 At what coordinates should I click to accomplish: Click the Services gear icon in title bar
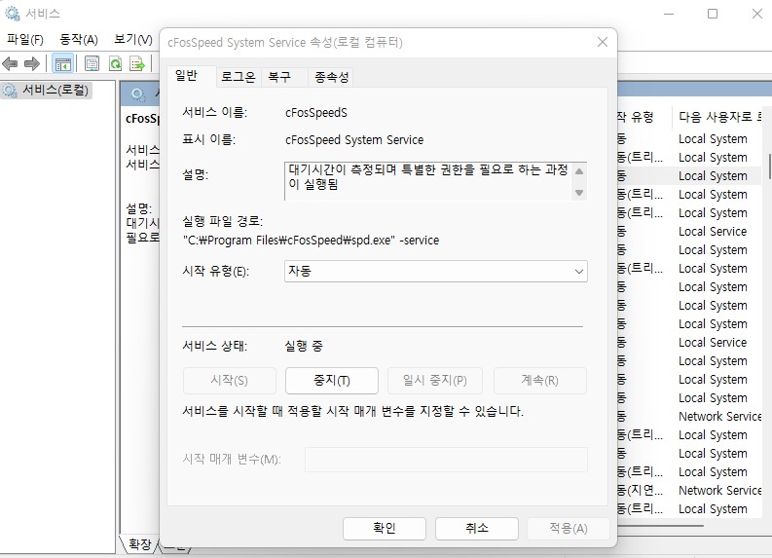point(13,14)
